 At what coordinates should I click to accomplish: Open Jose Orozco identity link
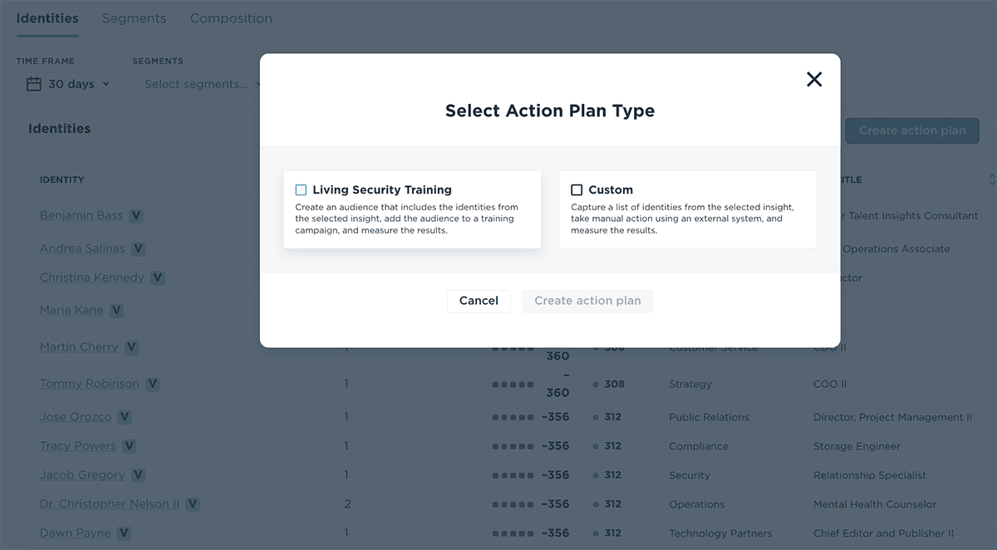point(76,417)
